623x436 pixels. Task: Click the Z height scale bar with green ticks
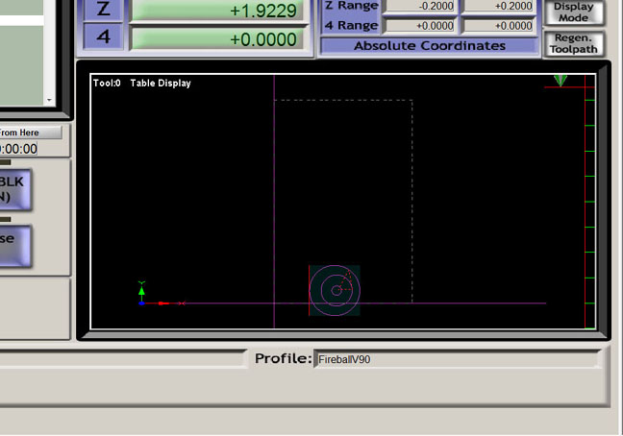pos(590,202)
